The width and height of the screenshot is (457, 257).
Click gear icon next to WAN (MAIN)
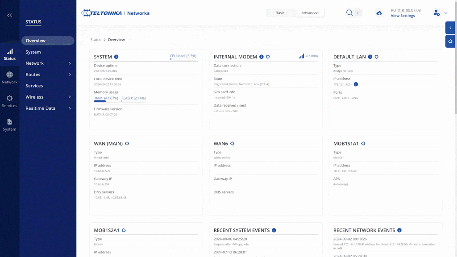tap(127, 144)
